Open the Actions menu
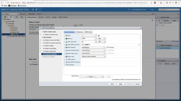181x101 pixels. pyautogui.click(x=40, y=14)
